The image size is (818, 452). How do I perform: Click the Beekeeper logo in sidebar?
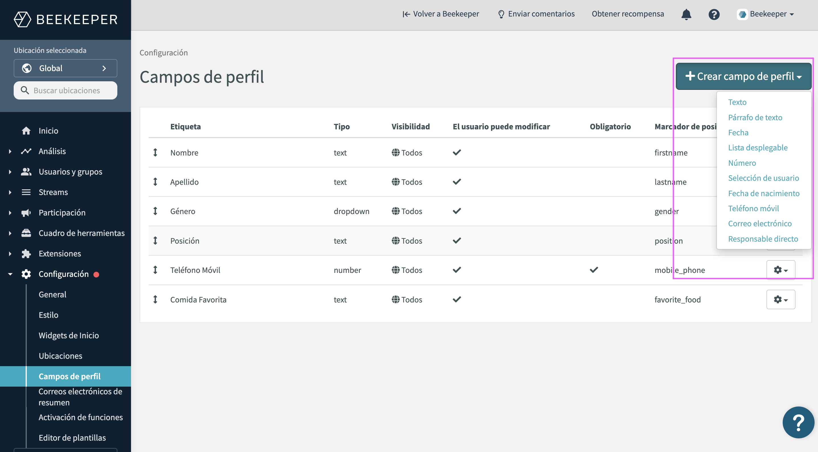[x=66, y=19]
